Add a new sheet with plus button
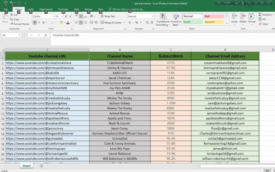 coord(41,166)
